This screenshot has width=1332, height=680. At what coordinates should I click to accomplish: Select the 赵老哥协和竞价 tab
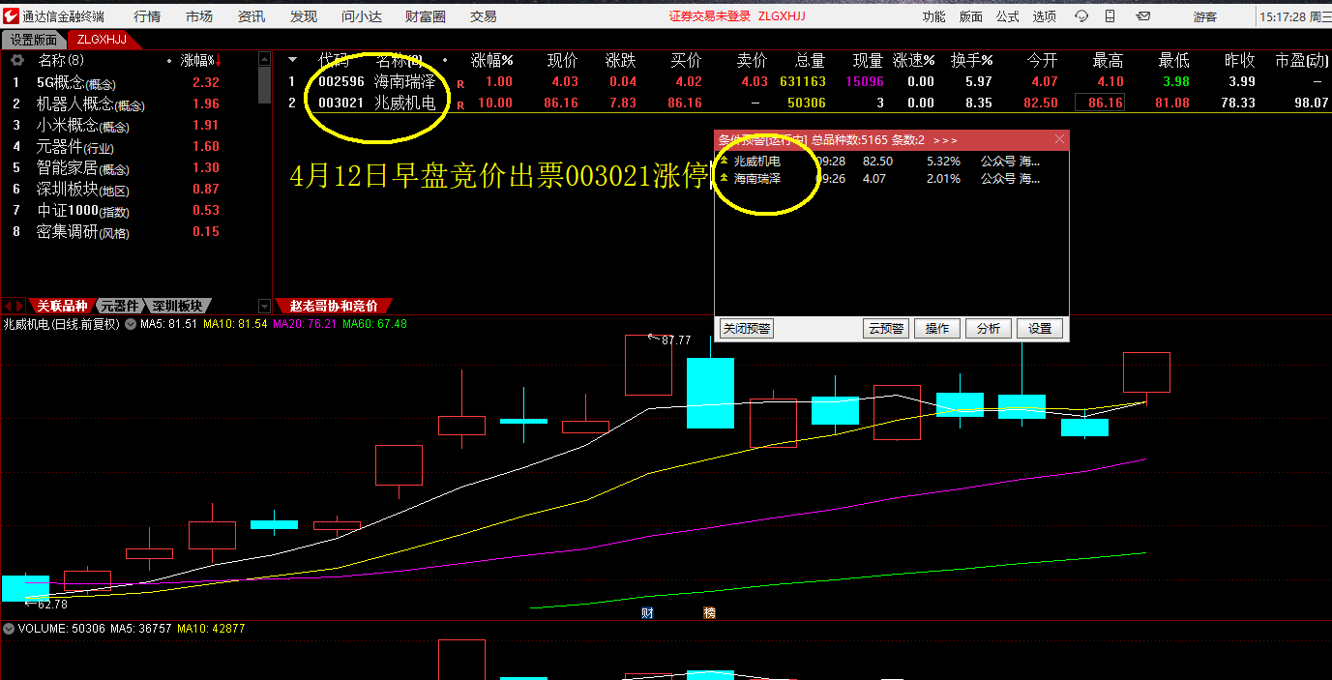pos(334,306)
